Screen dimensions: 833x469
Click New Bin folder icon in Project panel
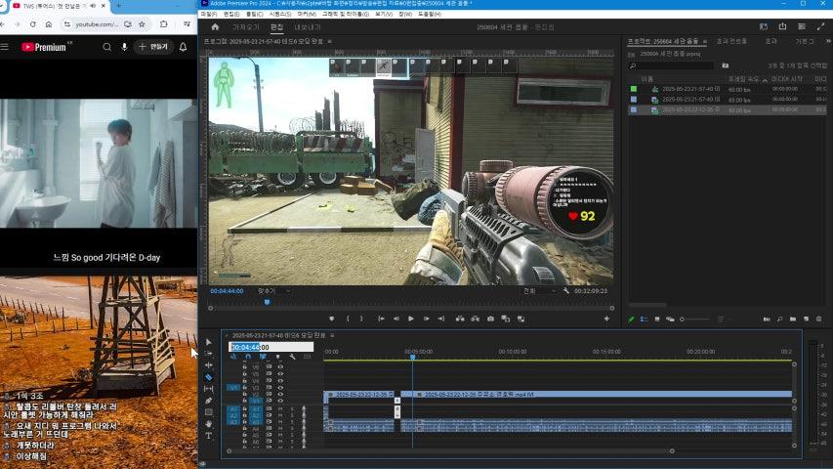[793, 320]
